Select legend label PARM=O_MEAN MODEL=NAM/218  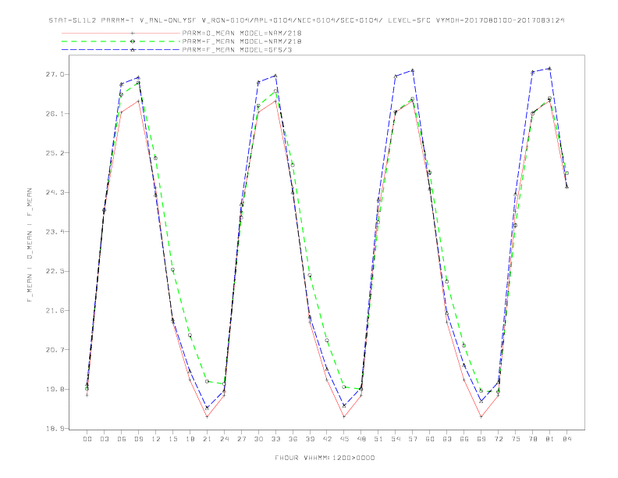pos(242,33)
